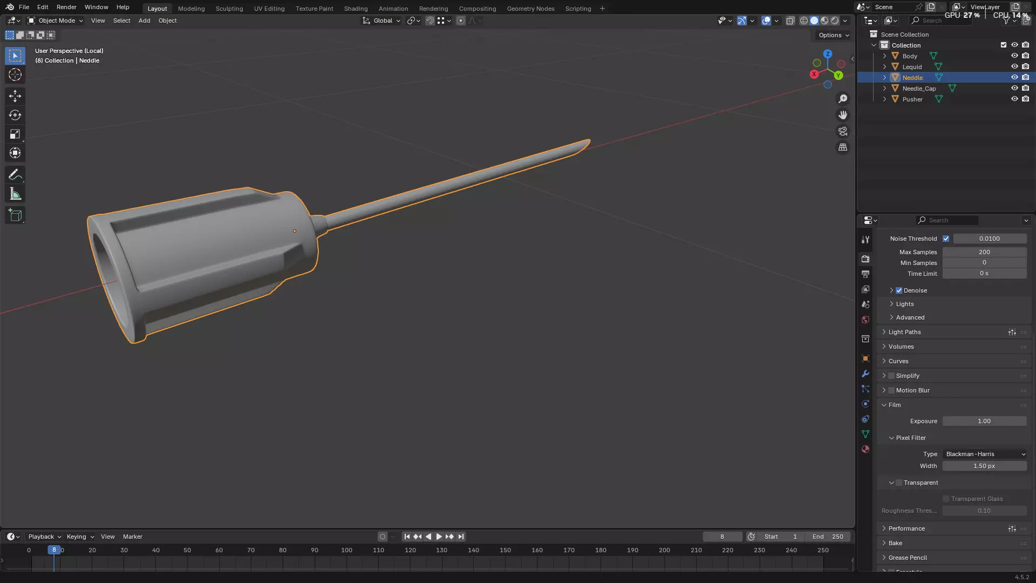1036x583 pixels.
Task: Select the Move tool
Action: coord(15,96)
